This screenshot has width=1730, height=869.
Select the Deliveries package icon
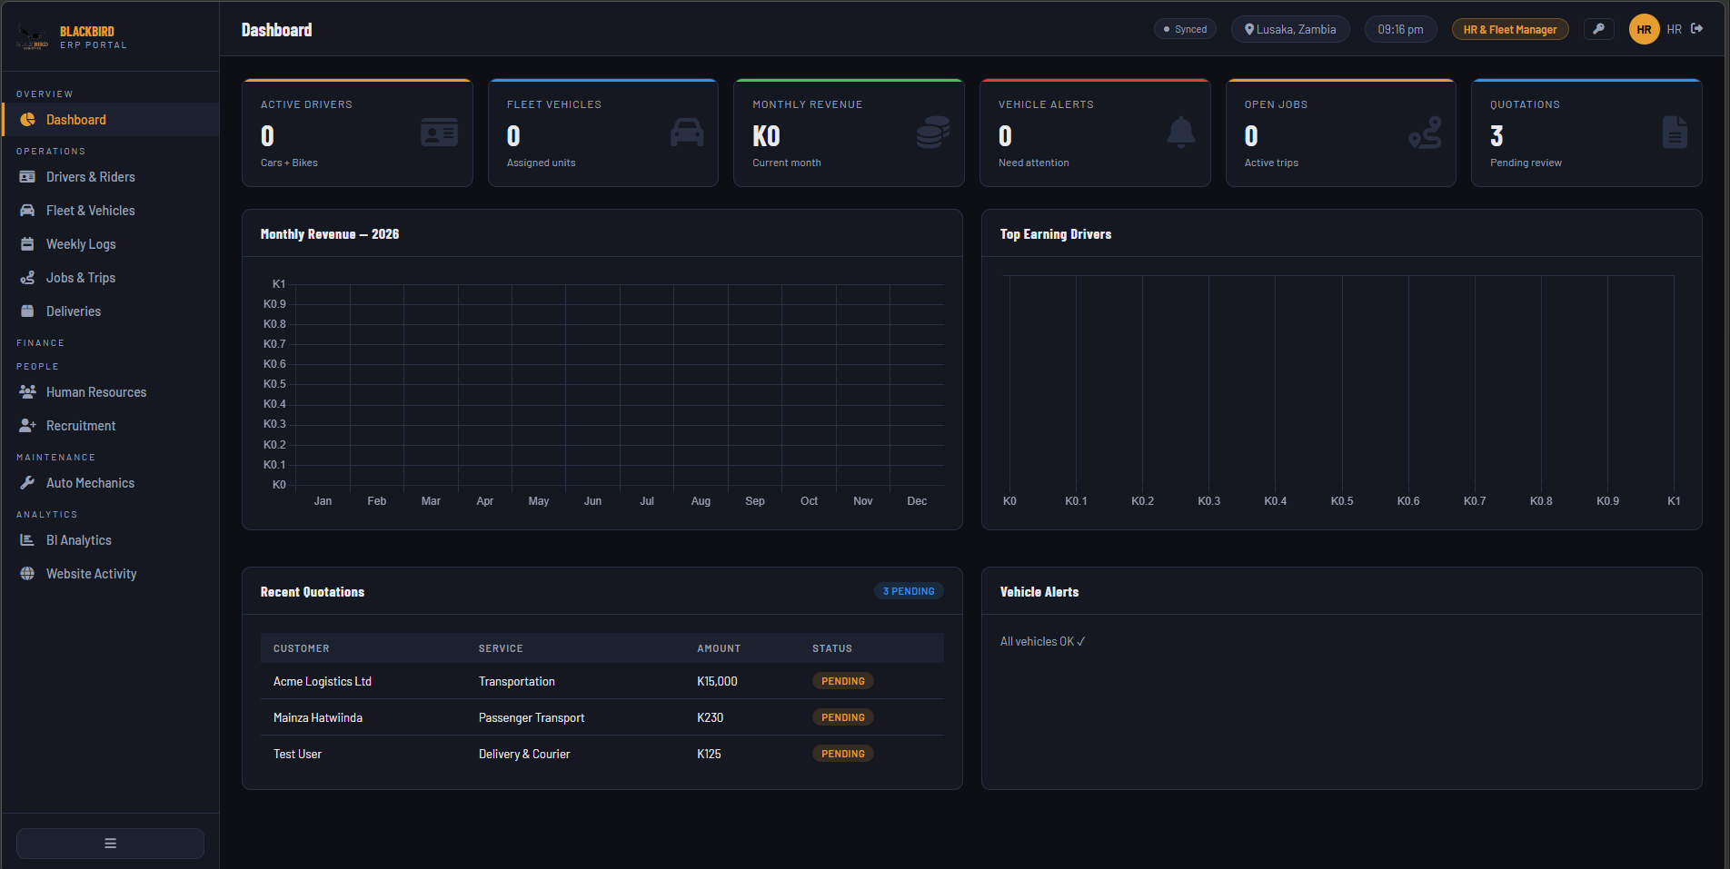pyautogui.click(x=27, y=311)
